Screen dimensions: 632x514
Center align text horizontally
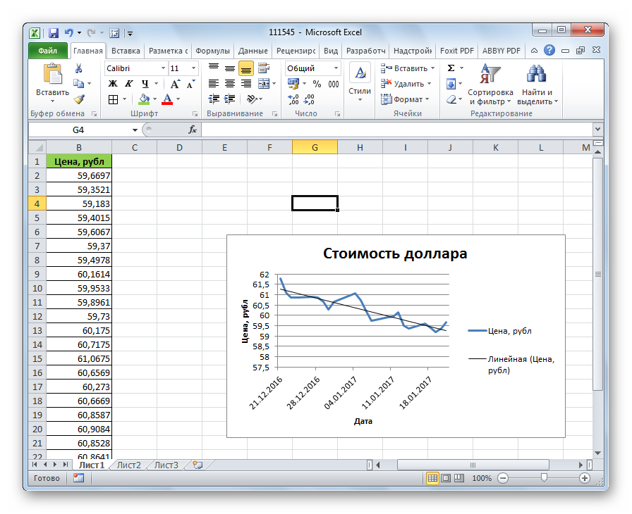coord(229,84)
